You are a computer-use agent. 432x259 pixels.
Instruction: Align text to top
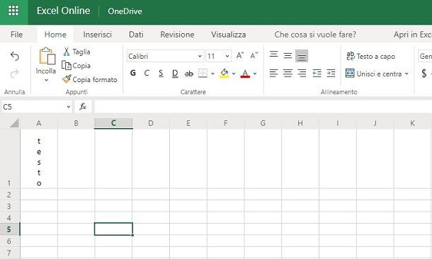pos(273,54)
